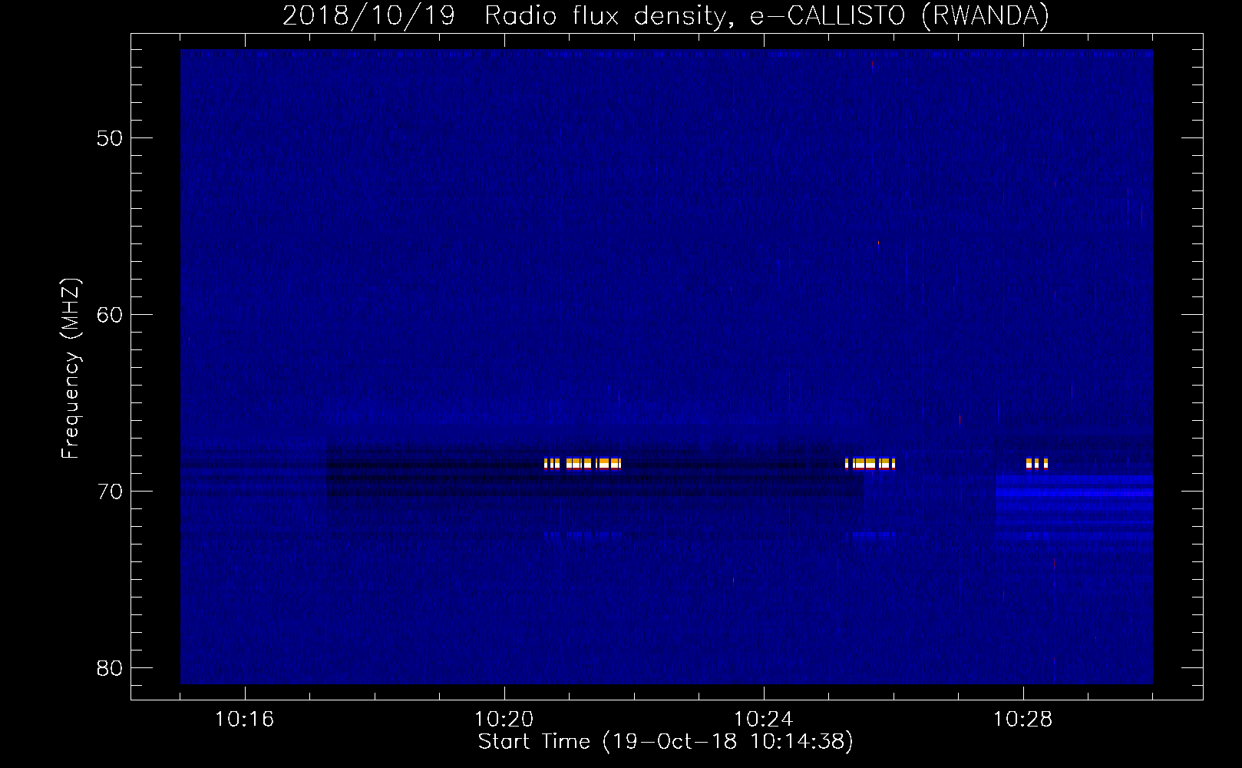Click the 80 MHz frequency tick label
The image size is (1242, 768).
(x=110, y=668)
